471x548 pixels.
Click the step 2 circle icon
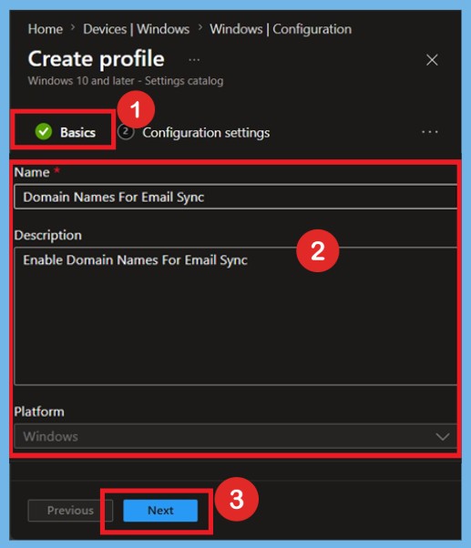click(126, 132)
